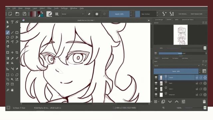
Task: Select the Calligraphy tool
Action: tap(8, 27)
